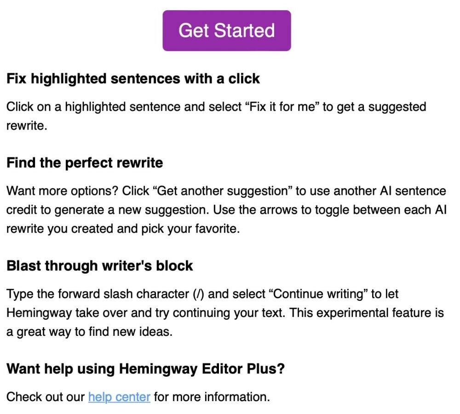Click the words "Check out our" before the link
This screenshot has height=414, width=460.
46,397
